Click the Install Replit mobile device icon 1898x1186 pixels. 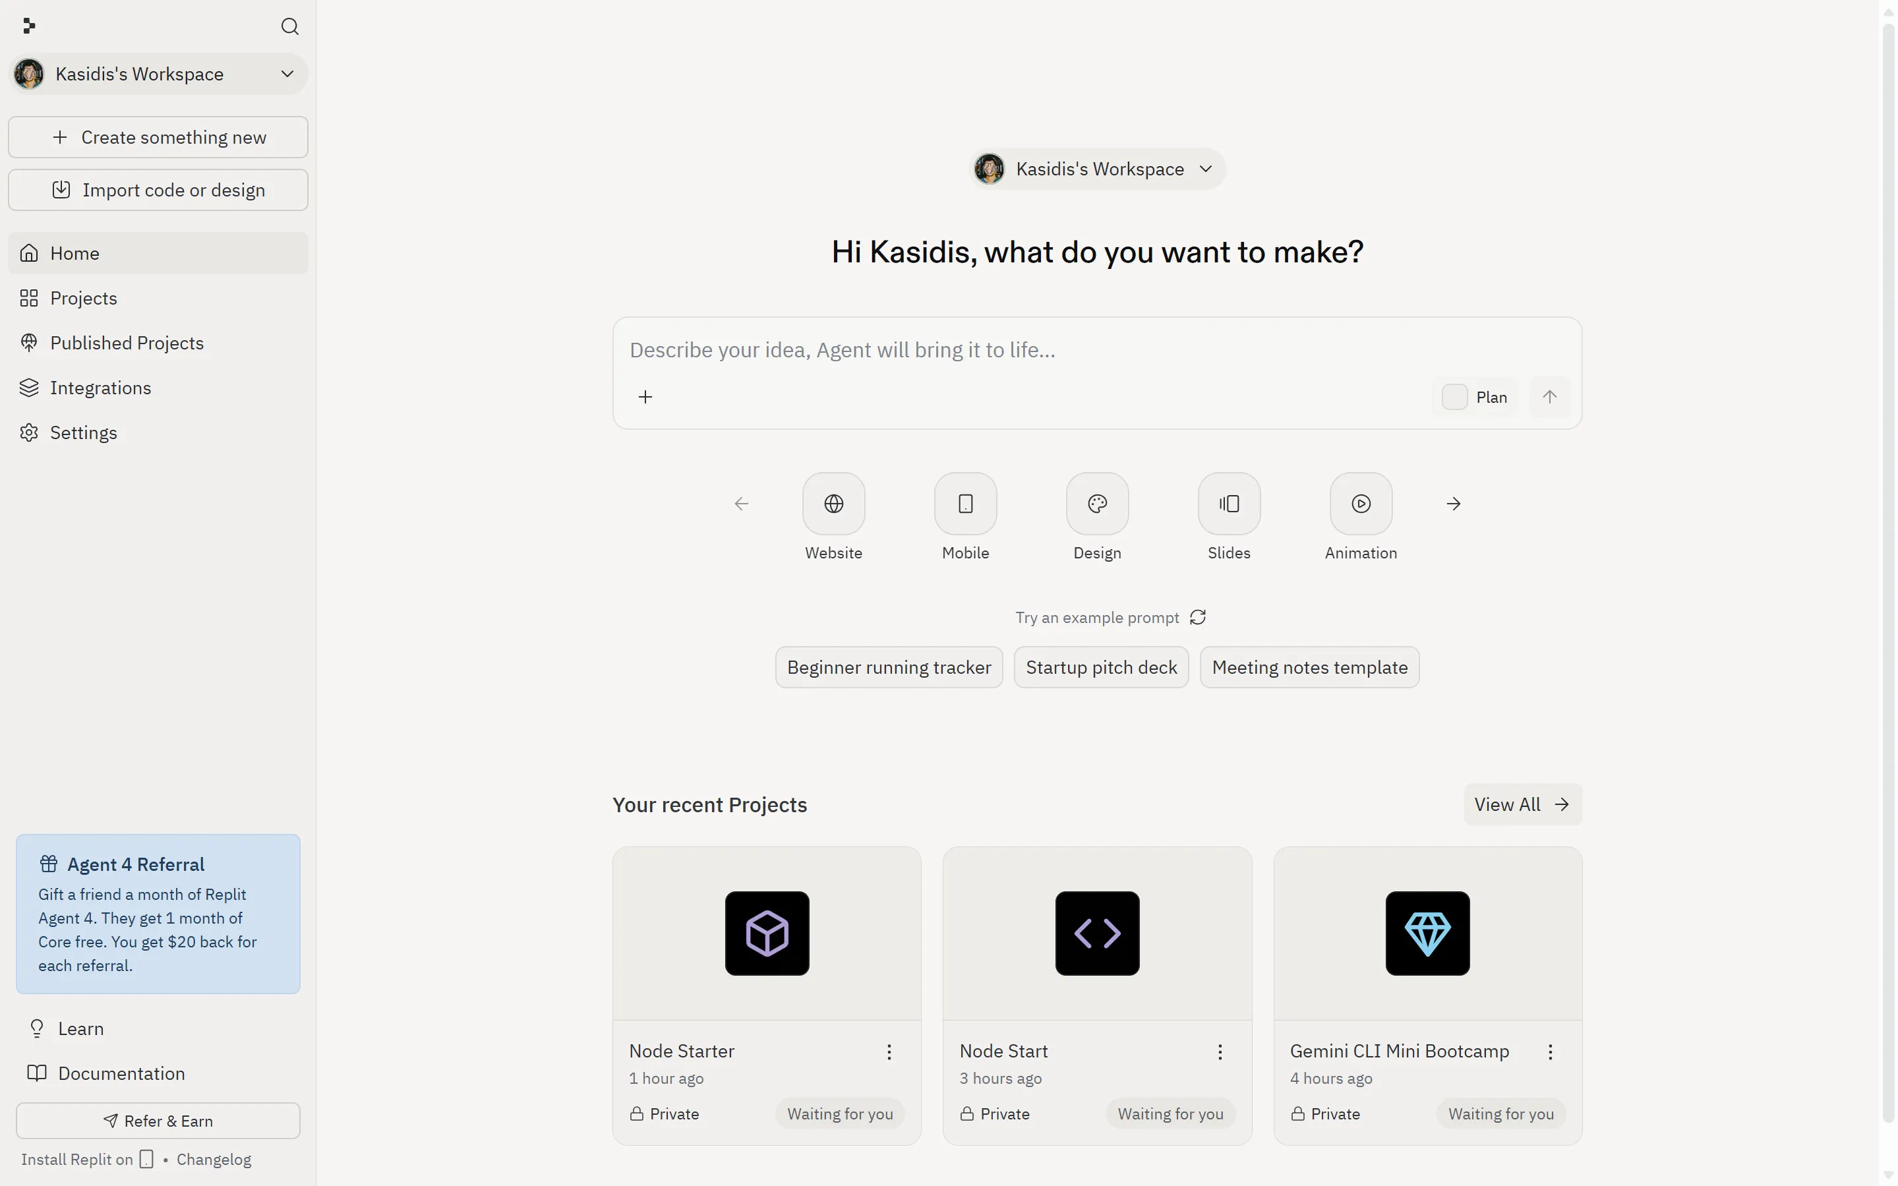pos(146,1160)
